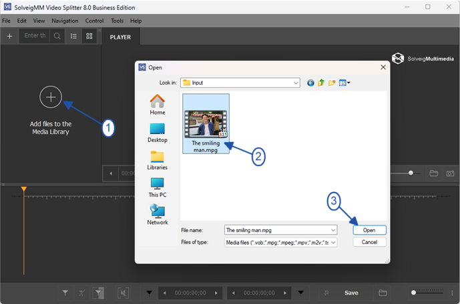This screenshot has height=304, width=460.
Task: Click the crossed-out marker icon in bottom toolbar
Action: pyautogui.click(x=82, y=293)
